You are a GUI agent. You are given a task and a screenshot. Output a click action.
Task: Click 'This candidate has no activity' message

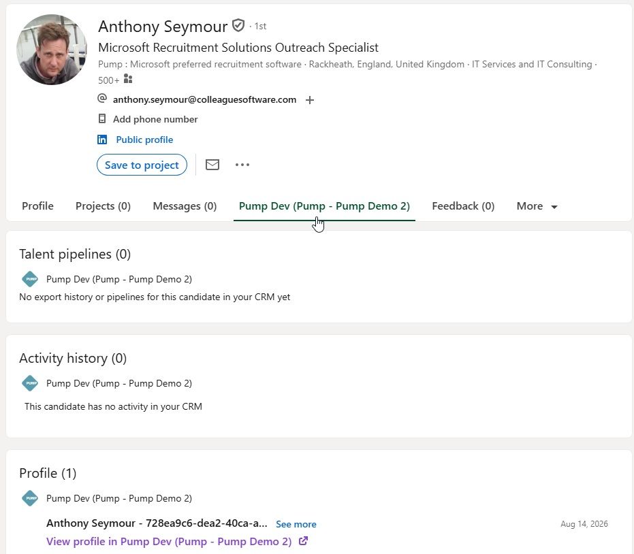[113, 406]
